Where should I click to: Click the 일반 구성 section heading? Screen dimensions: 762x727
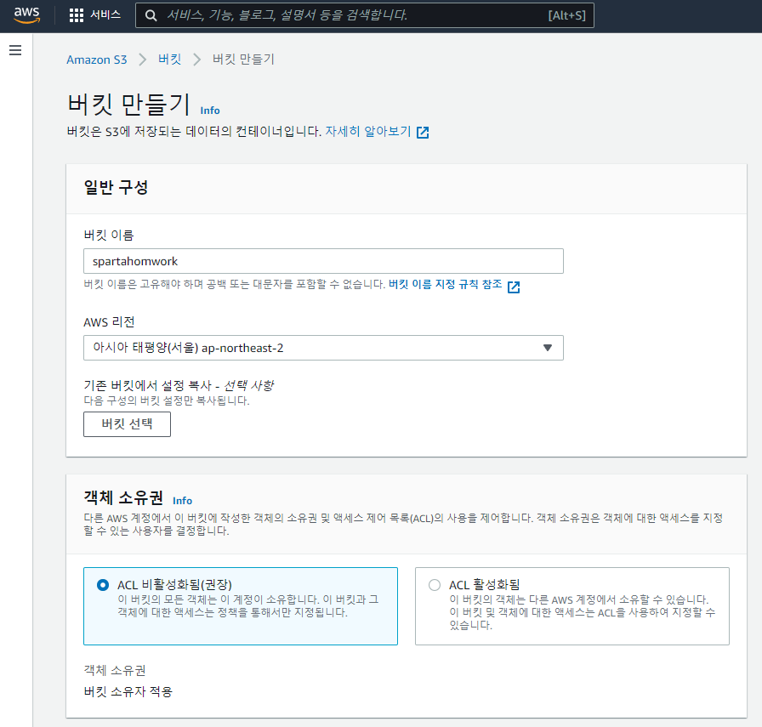117,187
